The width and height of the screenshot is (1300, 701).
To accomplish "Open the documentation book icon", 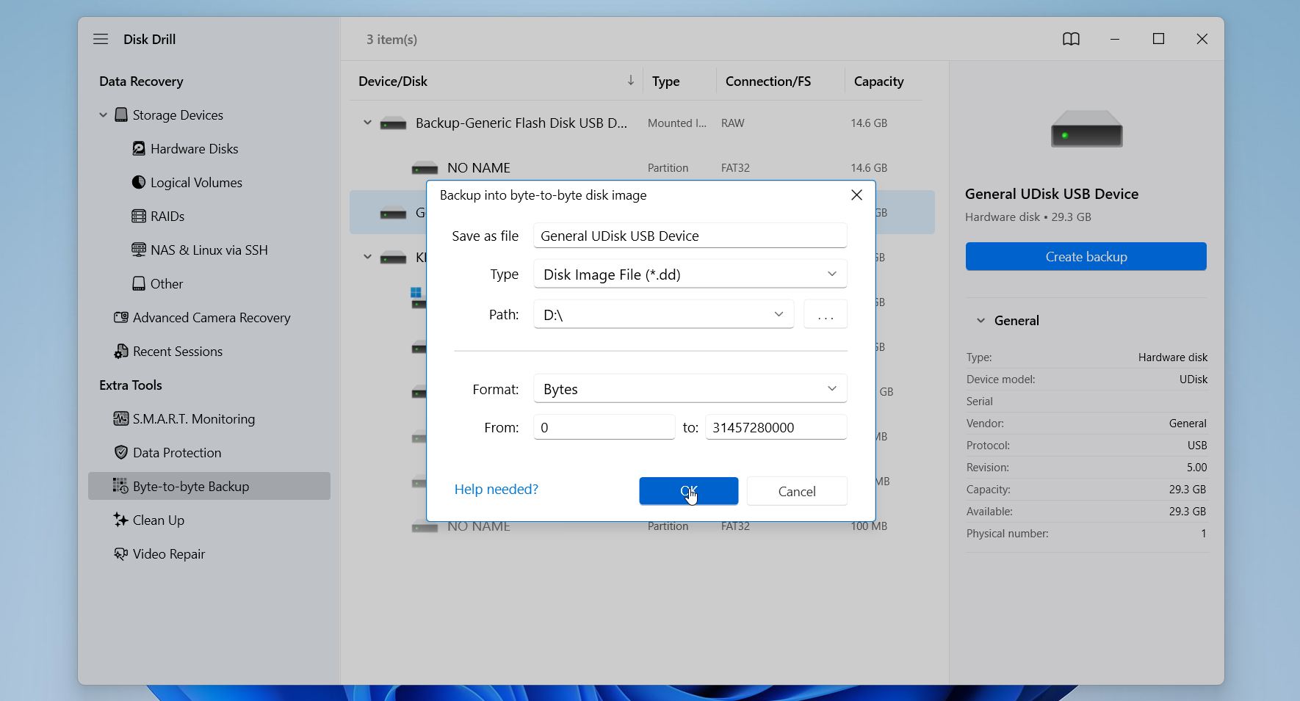I will (x=1072, y=39).
